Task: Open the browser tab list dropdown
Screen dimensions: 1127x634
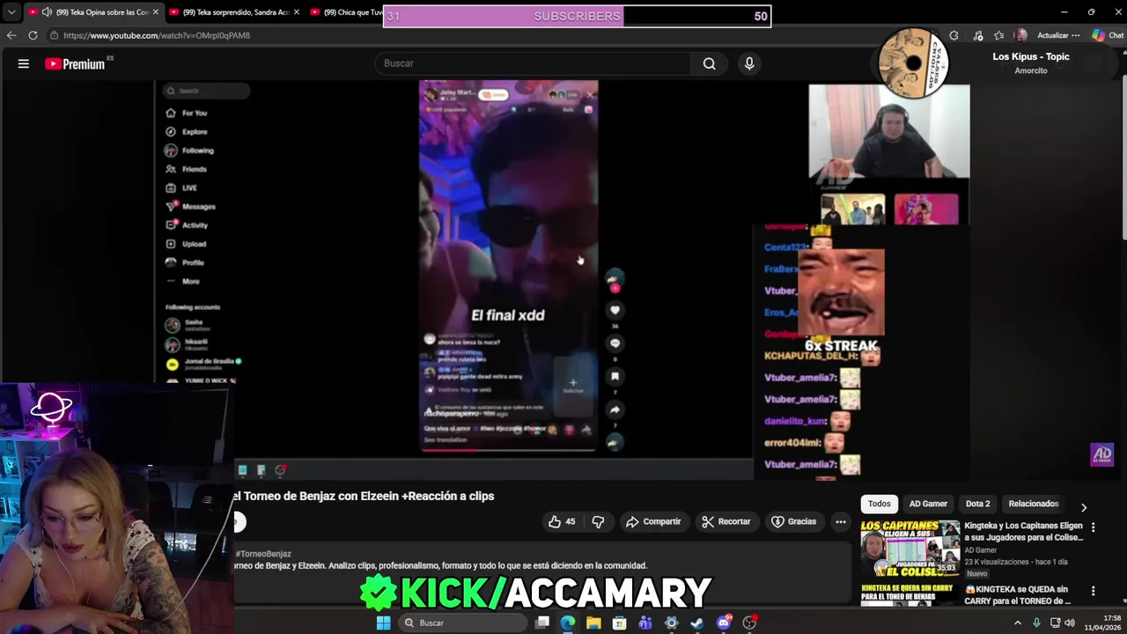Action: [x=11, y=12]
